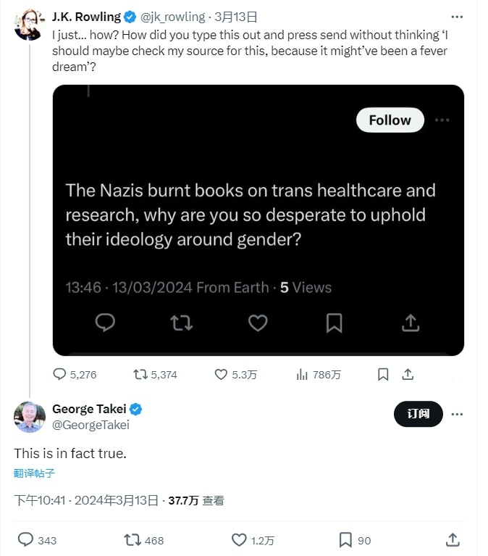
Task: Like George Takei's post
Action: tap(239, 539)
